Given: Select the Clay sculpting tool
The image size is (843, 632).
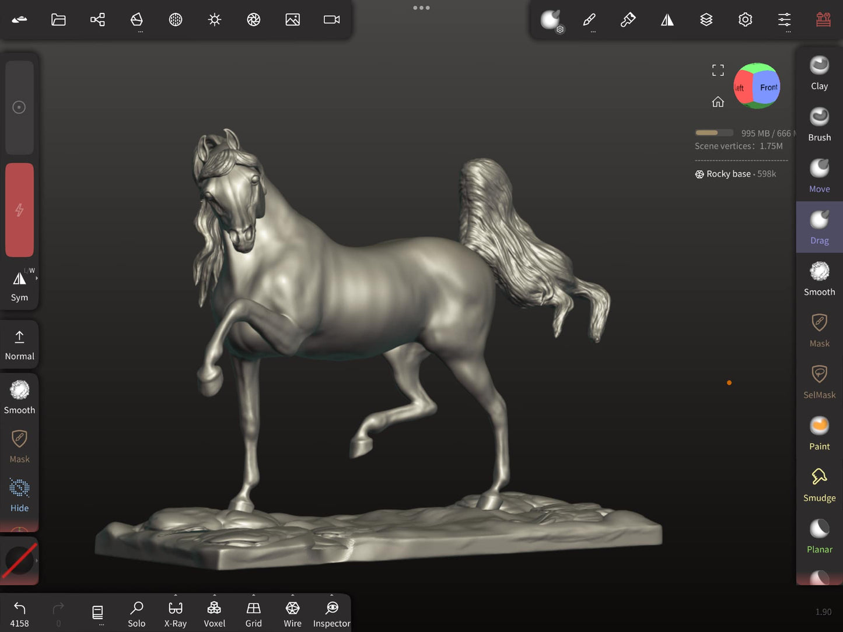Looking at the screenshot, I should [x=819, y=73].
